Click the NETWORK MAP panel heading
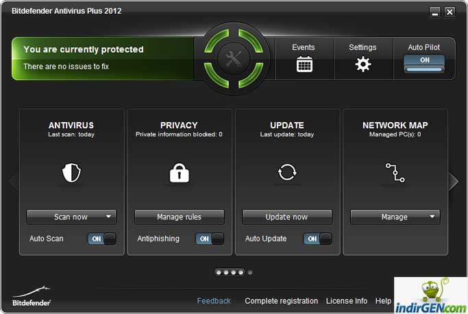This screenshot has width=468, height=314. 395,125
